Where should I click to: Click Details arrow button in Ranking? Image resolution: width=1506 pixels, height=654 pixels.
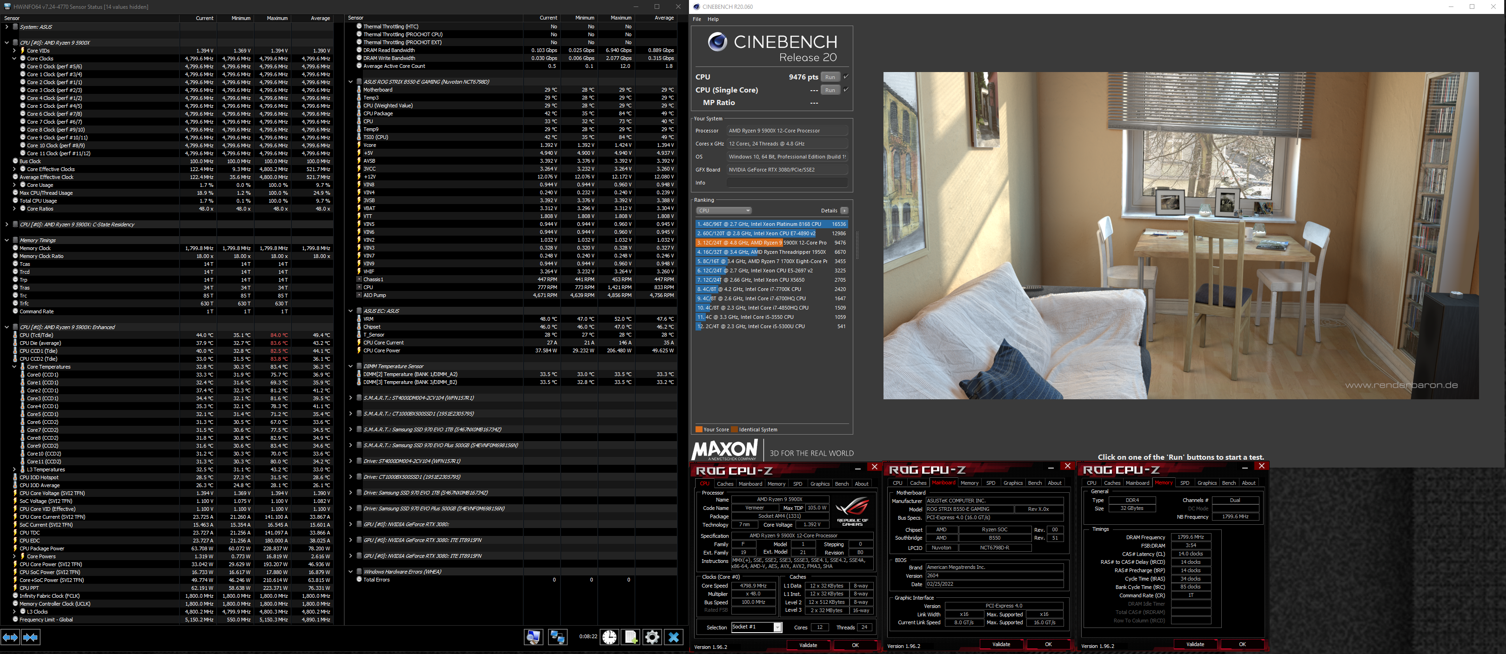844,211
